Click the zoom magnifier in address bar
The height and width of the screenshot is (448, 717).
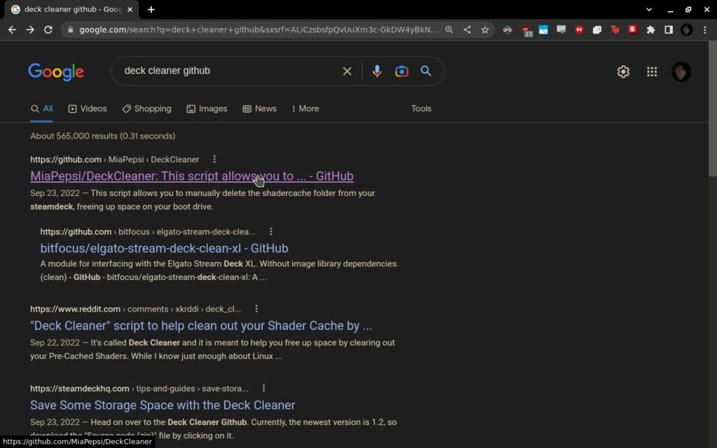coord(449,29)
